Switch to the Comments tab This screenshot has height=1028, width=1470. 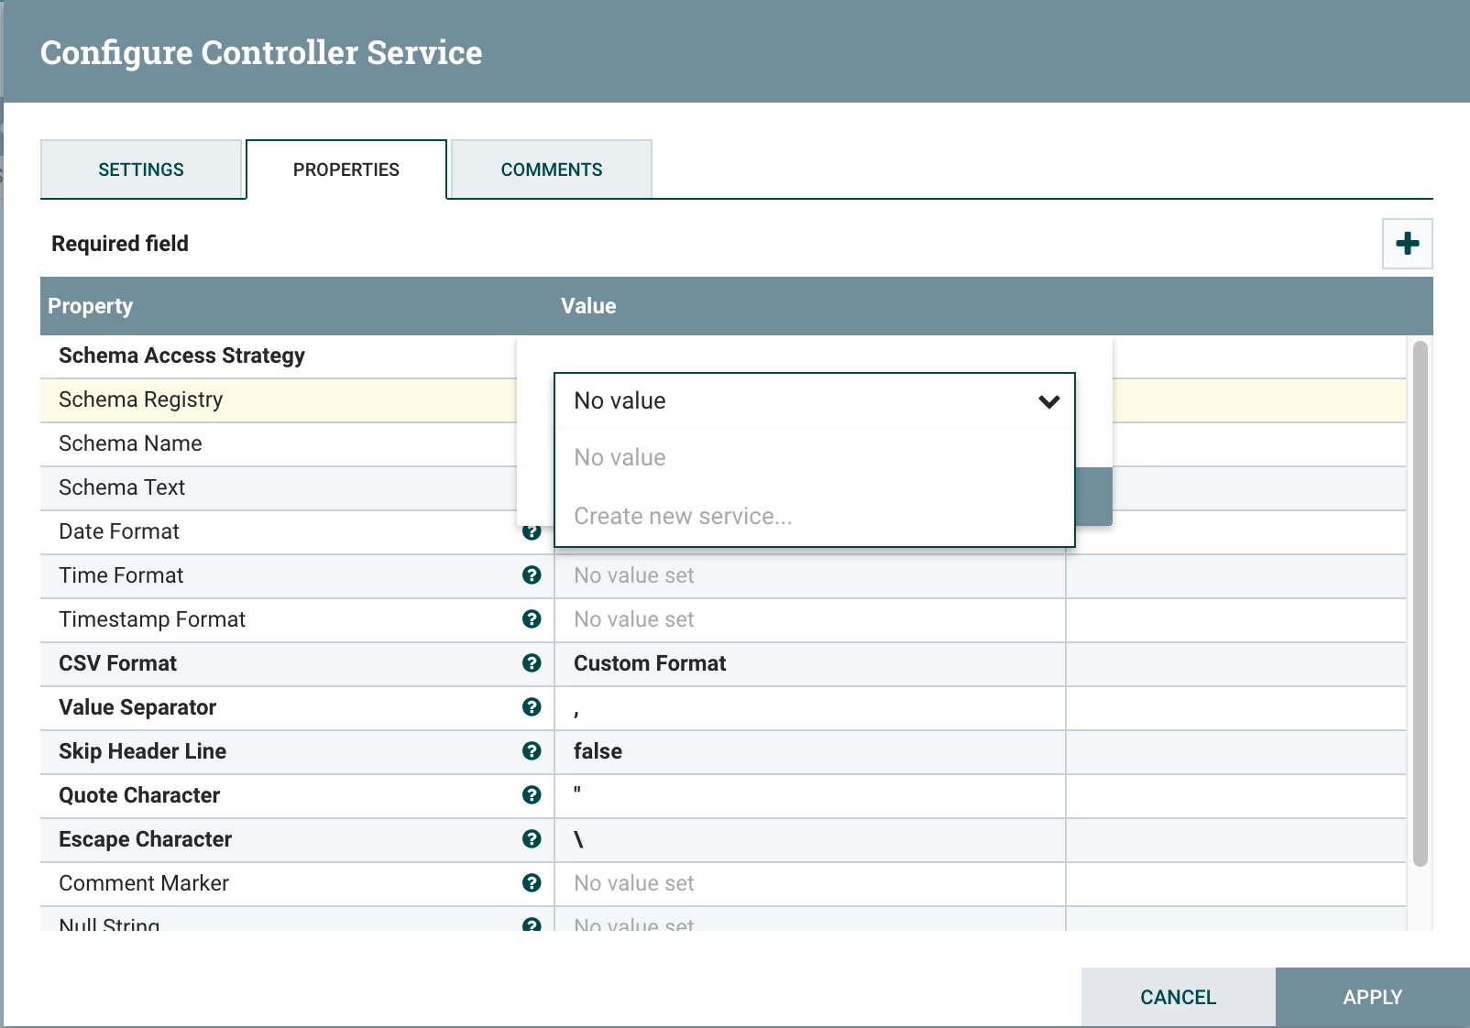(x=552, y=170)
